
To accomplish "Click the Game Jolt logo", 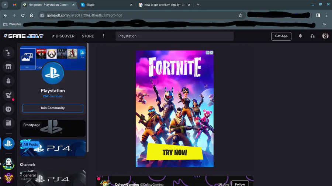I will click(24, 36).
